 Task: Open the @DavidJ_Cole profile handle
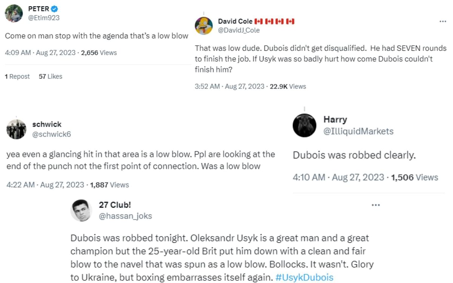point(239,30)
